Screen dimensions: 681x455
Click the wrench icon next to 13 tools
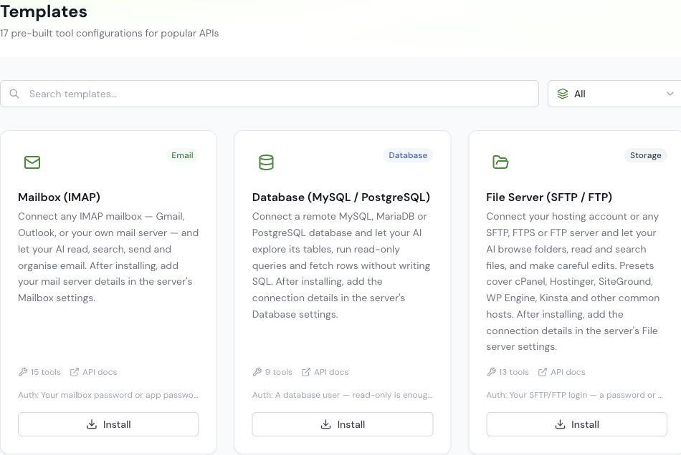[491, 372]
